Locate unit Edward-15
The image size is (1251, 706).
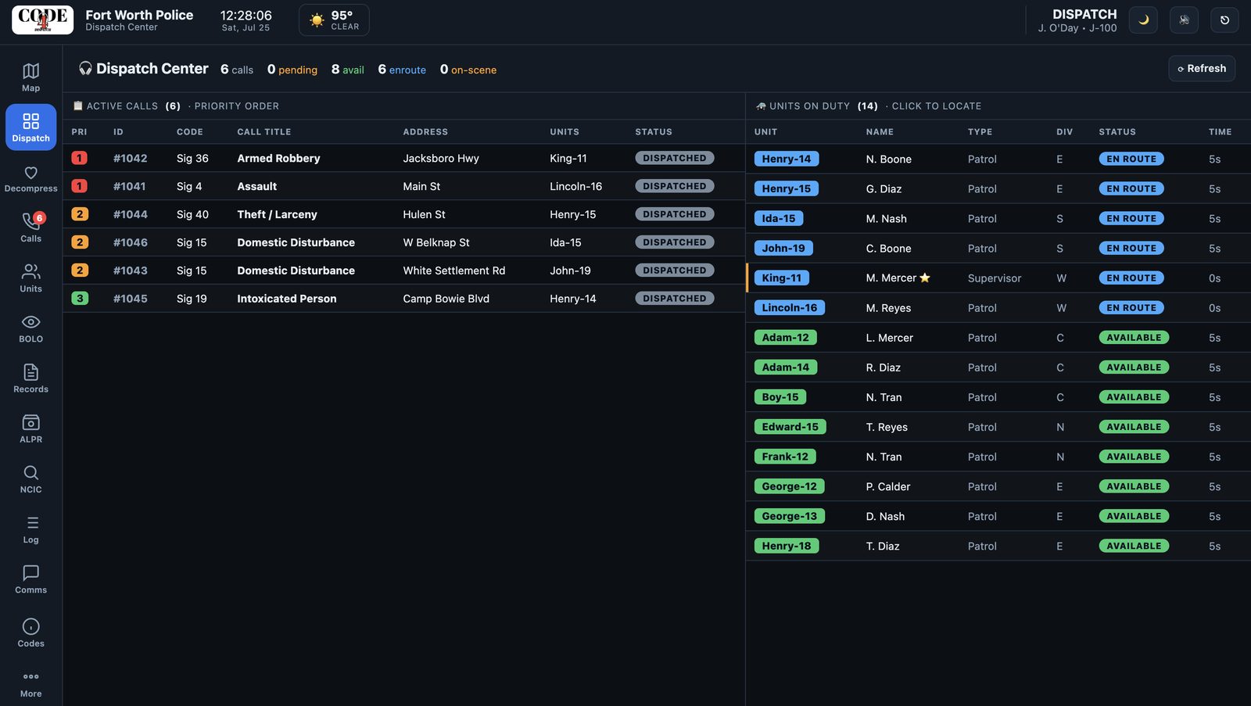[790, 426]
